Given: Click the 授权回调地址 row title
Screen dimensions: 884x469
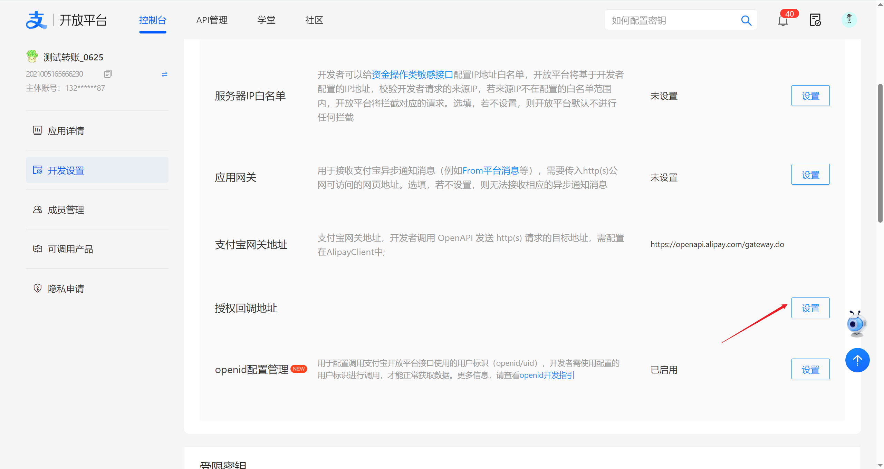Looking at the screenshot, I should [246, 308].
